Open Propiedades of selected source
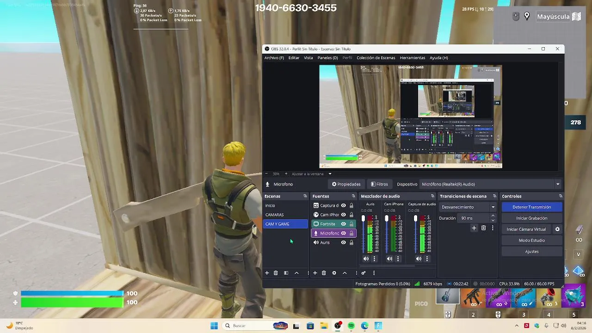This screenshot has width=592, height=333. pos(346,184)
